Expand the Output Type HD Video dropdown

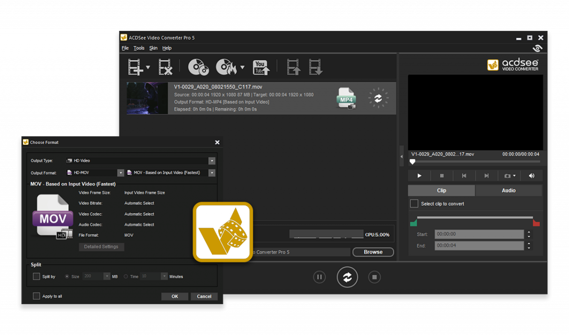point(212,161)
